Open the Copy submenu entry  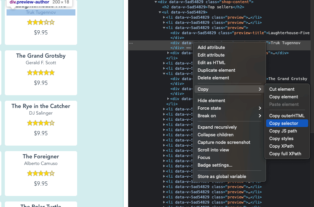(230, 89)
